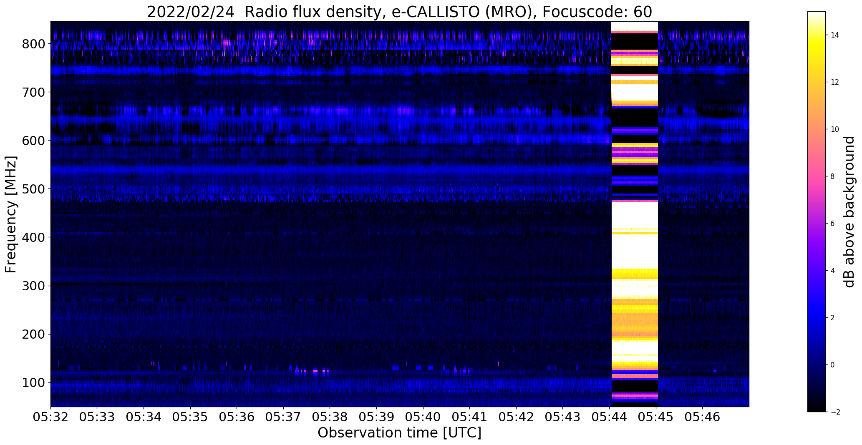The image size is (862, 445).
Task: Click the colorbar tick label 12
Action: (835, 82)
